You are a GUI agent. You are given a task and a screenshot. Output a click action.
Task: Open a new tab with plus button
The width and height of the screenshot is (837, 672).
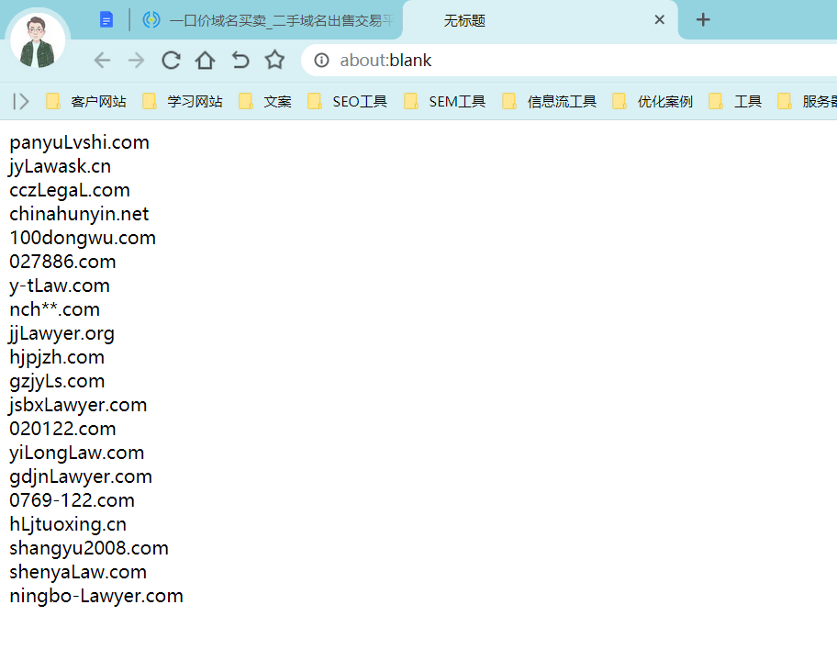coord(703,19)
